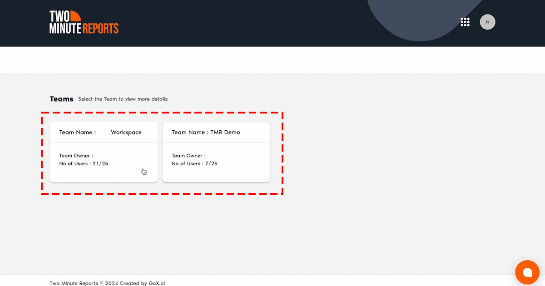Screen dimensions: 545x286
Task: Click the white banner strip below header
Action: (x=272, y=59)
